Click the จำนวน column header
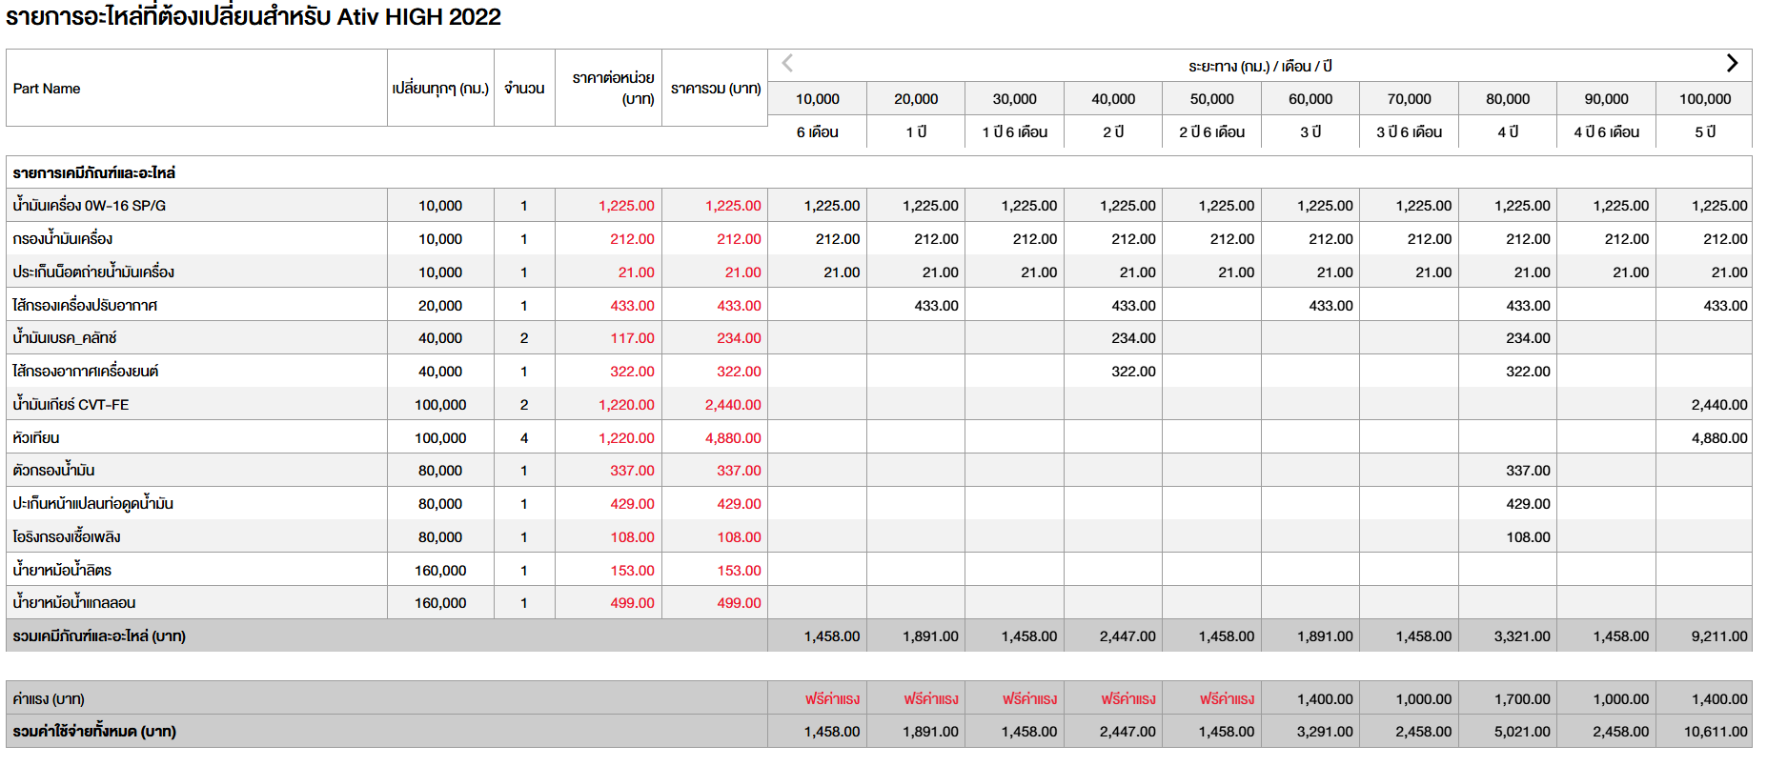 click(524, 89)
